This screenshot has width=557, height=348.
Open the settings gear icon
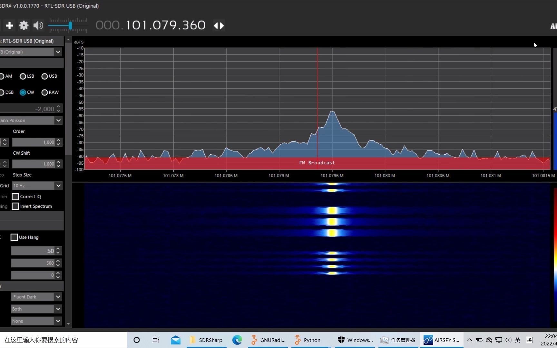click(x=24, y=25)
